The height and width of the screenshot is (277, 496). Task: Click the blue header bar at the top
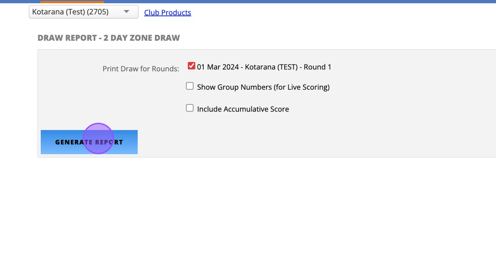point(310,2)
